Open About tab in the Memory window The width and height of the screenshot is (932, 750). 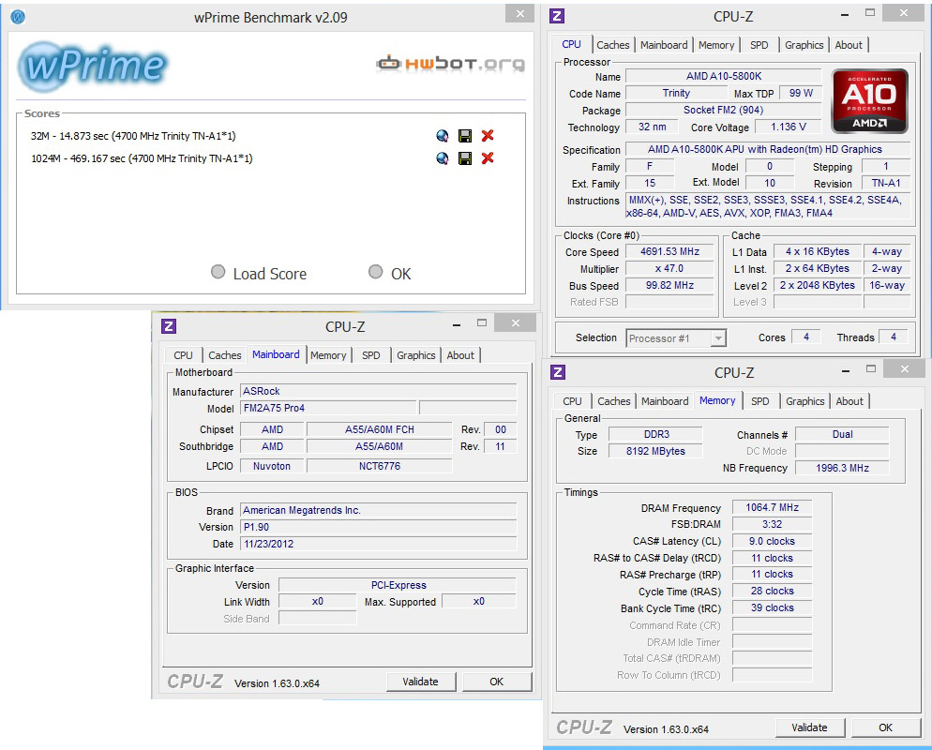[849, 402]
